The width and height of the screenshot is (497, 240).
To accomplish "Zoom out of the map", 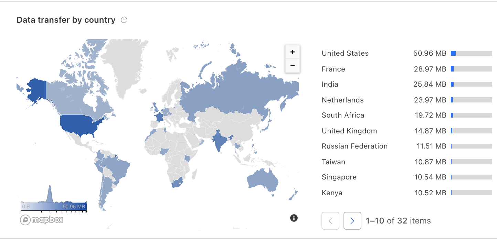I will point(293,65).
